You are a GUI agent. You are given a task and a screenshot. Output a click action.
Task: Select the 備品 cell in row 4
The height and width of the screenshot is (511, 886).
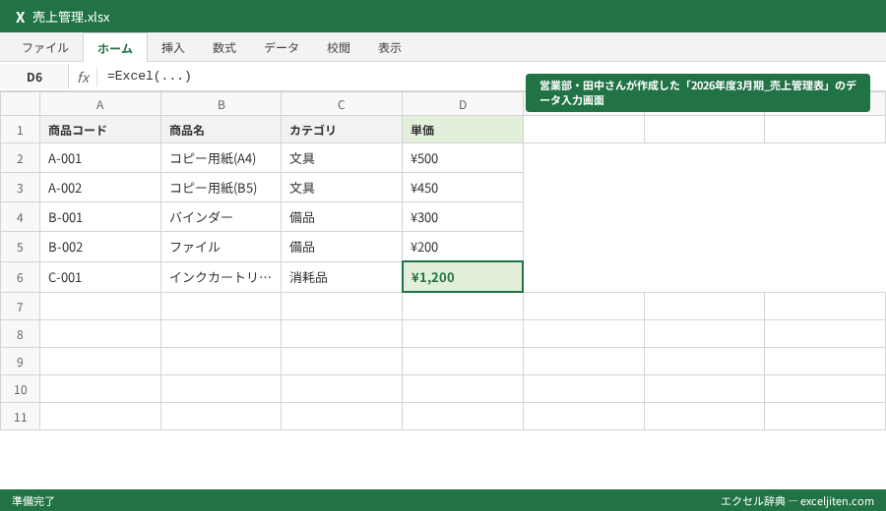pos(342,217)
